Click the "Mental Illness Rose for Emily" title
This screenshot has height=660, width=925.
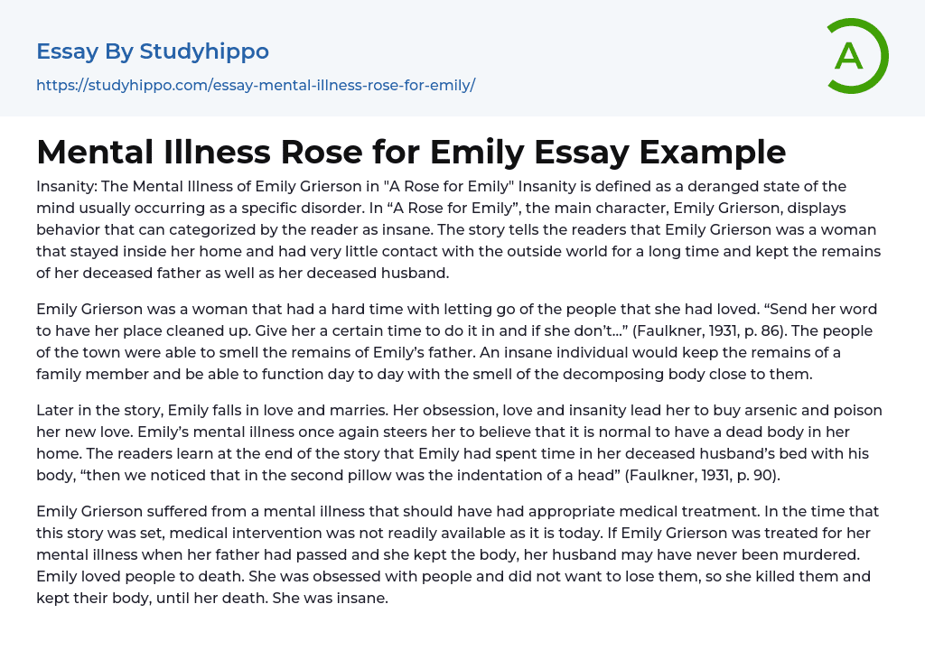(411, 152)
